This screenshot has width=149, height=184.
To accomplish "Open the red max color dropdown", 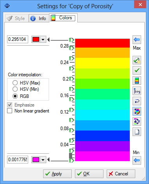I will [43, 39].
